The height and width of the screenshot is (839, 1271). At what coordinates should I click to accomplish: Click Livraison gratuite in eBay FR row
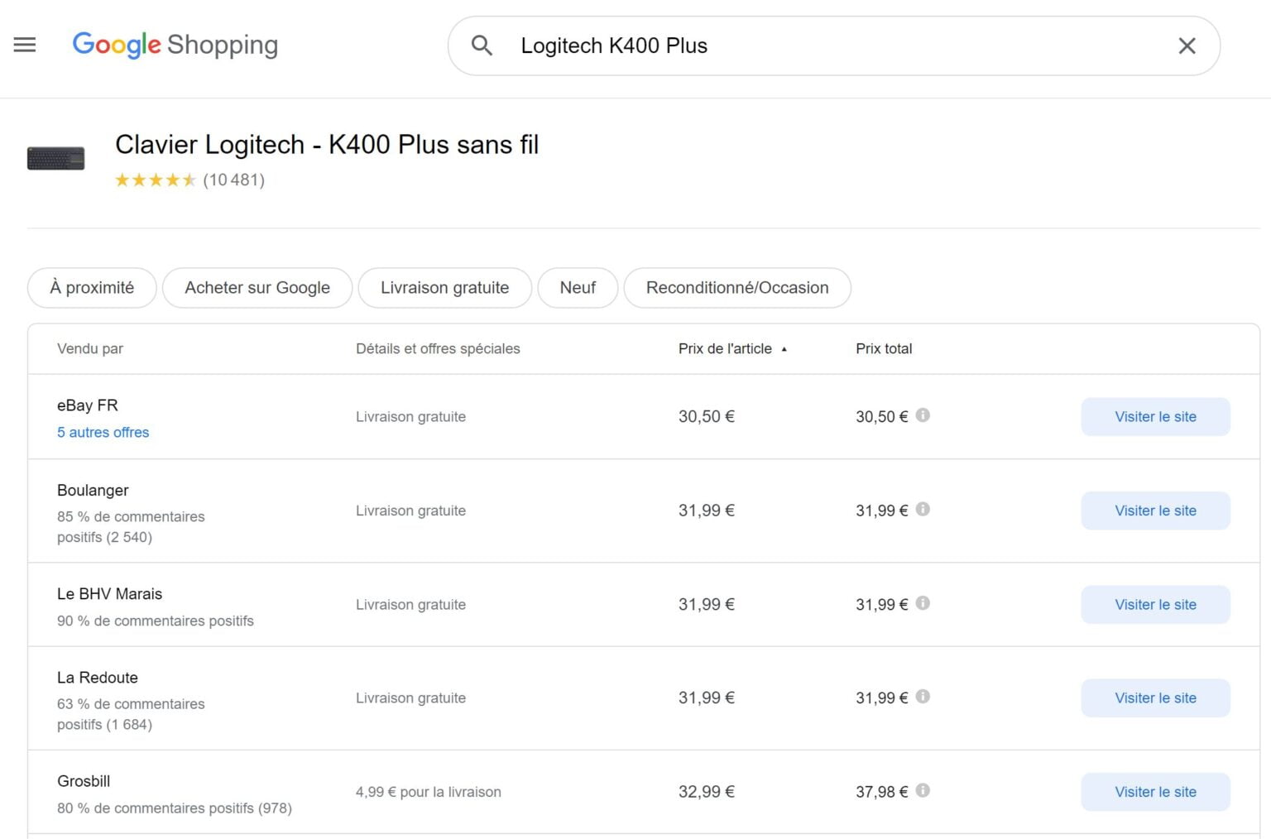(x=410, y=416)
